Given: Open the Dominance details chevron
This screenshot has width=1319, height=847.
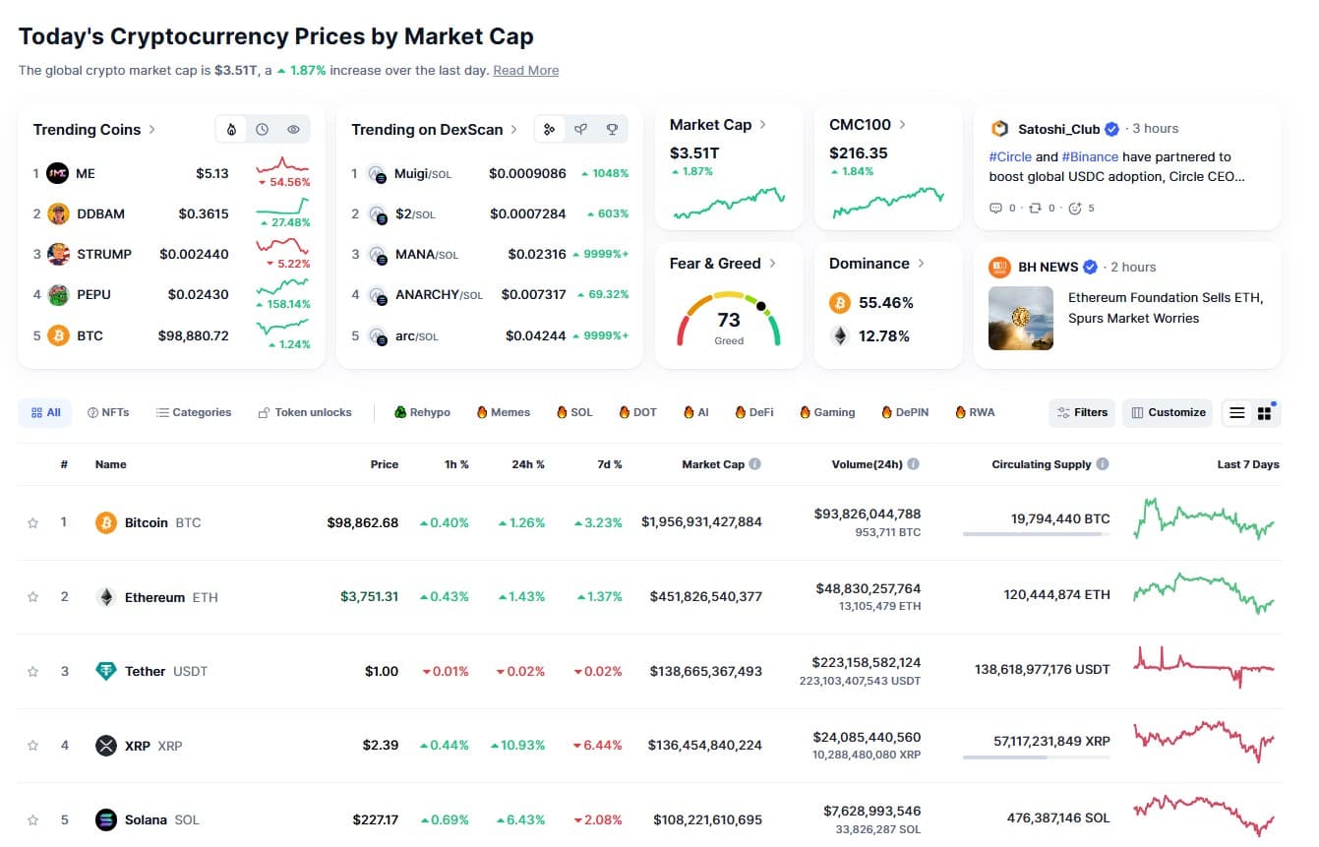Looking at the screenshot, I should pos(921,264).
